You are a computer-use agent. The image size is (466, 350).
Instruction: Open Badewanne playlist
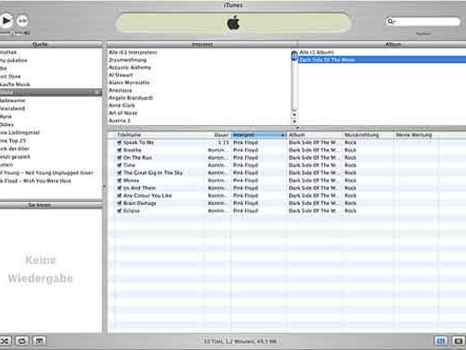coord(13,101)
